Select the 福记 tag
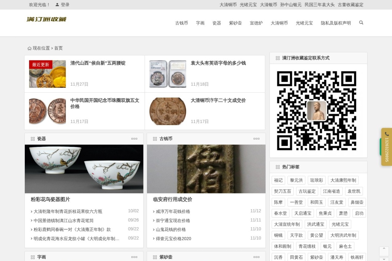 [x=278, y=180]
